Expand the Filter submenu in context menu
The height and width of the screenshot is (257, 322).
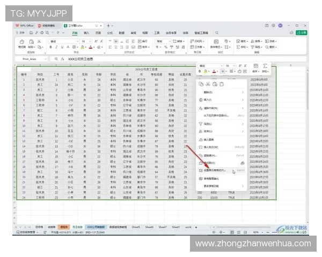(x=221, y=124)
